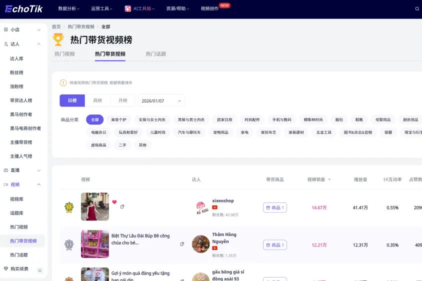Viewport: 422px width, 281px height.
Task: Open 视频库 in sidebar
Action: pyautogui.click(x=16, y=199)
